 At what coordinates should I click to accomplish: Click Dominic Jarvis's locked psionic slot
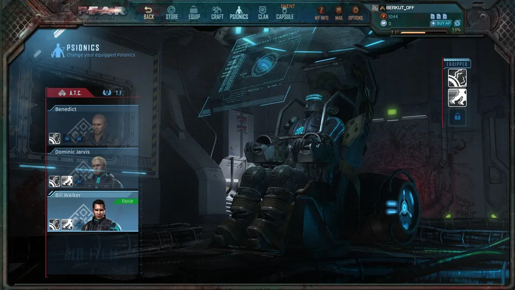(x=79, y=181)
